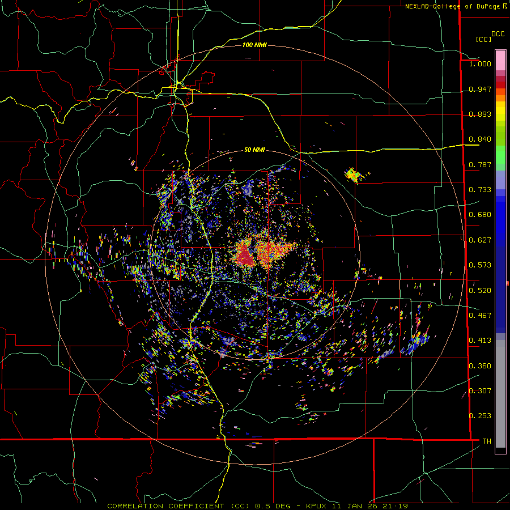Click the 0.413 scale value
The width and height of the screenshot is (510, 510).
[480, 341]
